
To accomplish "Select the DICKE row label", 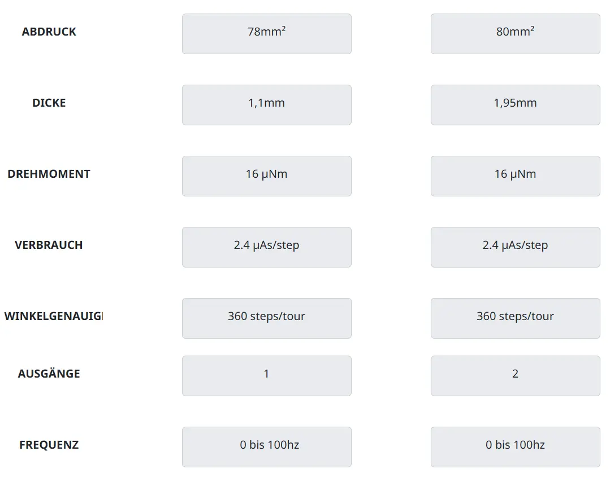I will click(49, 103).
